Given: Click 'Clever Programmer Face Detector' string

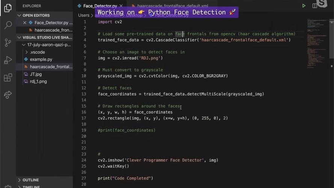Looking at the screenshot, I should 164,160.
